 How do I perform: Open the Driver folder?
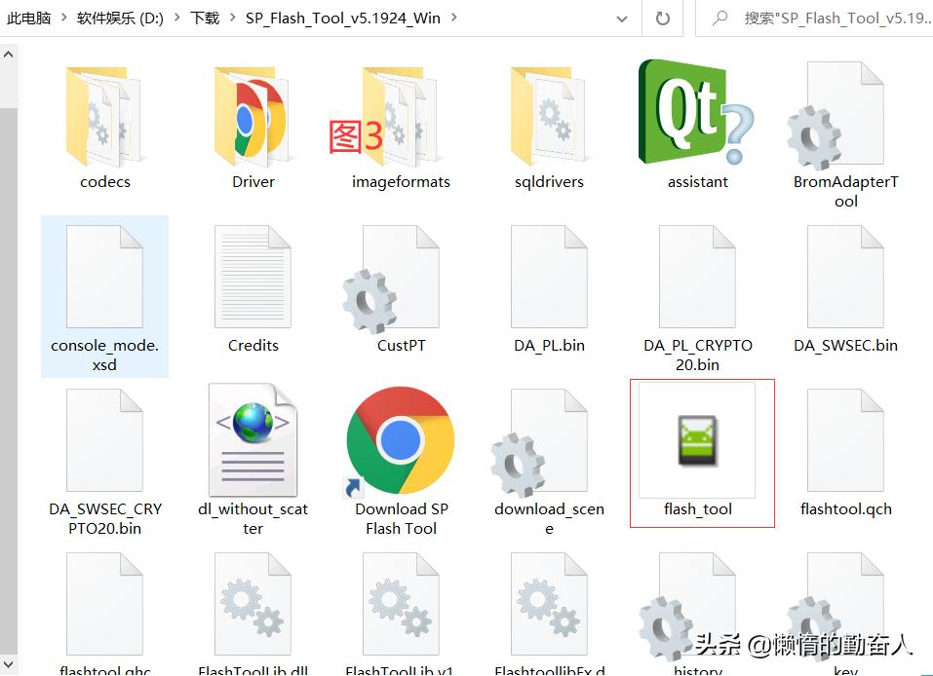tap(253, 118)
